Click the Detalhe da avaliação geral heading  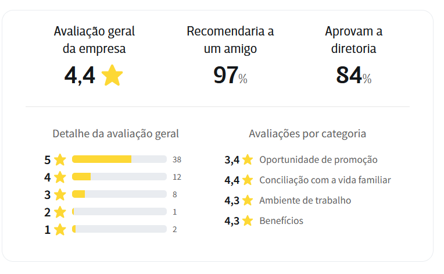point(116,134)
